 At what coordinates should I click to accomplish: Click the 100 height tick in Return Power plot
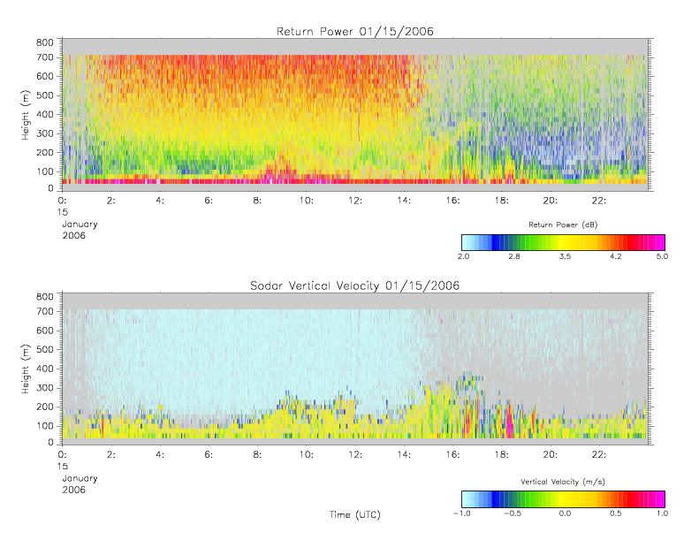[44, 171]
